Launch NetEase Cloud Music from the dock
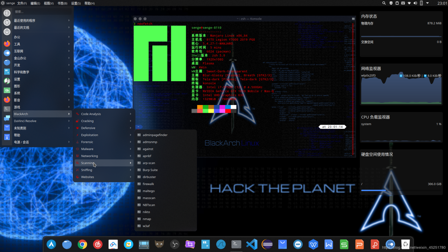448x252 pixels. click(98, 244)
